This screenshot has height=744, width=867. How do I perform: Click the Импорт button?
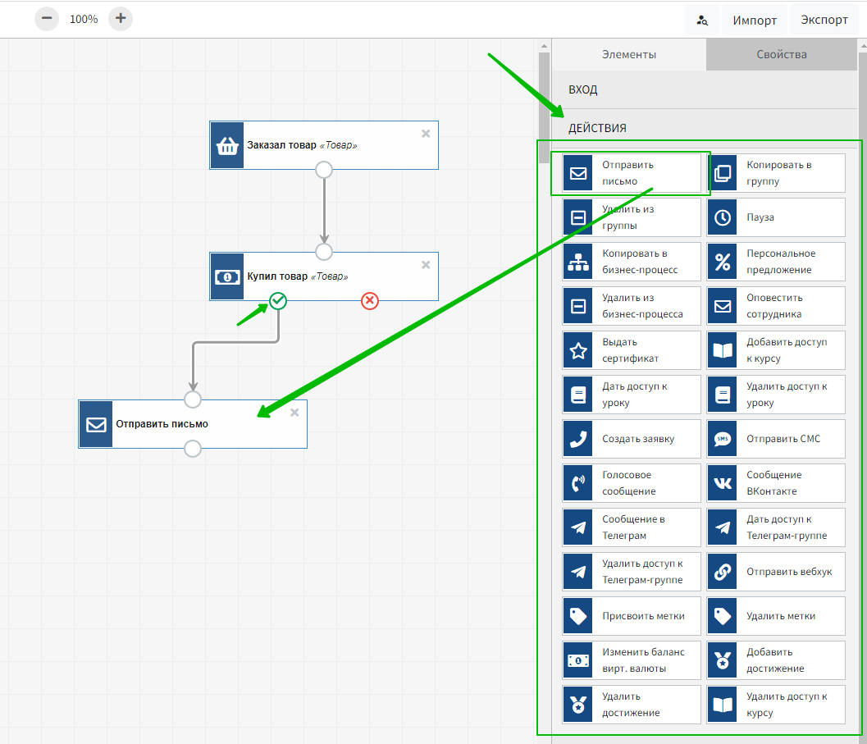[755, 20]
